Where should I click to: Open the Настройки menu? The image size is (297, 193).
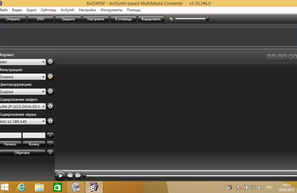click(87, 10)
